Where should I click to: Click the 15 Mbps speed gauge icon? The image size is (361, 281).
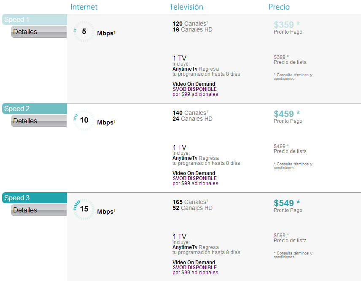(84, 209)
